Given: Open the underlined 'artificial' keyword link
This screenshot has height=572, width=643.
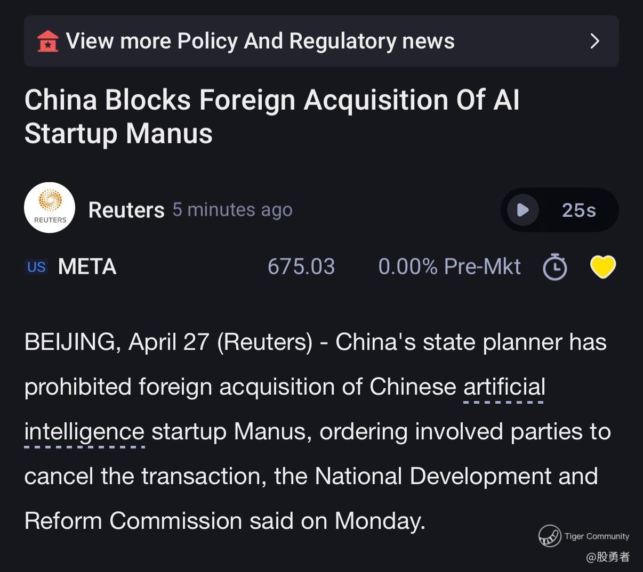Looking at the screenshot, I should 504,387.
